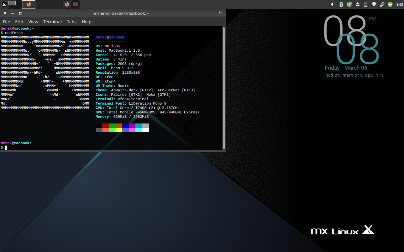404x252 pixels.
Task: Click the 'Friday March 05' date on the desktop widget
Action: click(x=346, y=68)
